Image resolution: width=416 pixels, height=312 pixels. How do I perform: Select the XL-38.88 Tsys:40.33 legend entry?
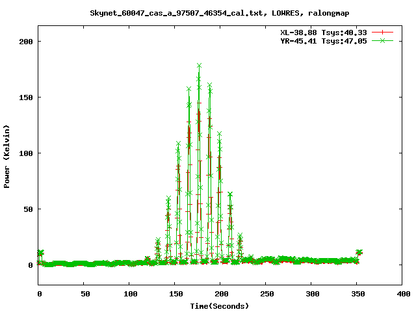click(x=324, y=32)
